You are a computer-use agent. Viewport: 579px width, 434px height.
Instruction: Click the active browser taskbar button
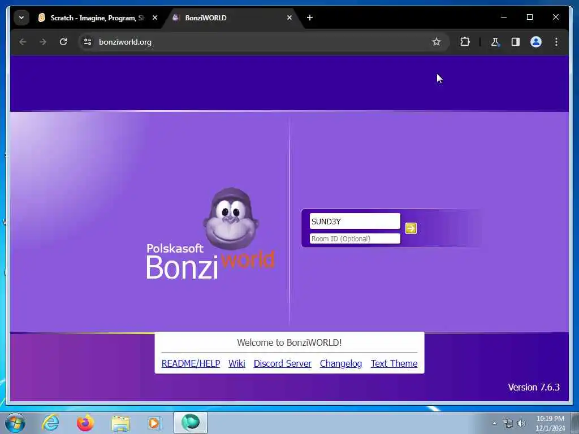(x=191, y=423)
